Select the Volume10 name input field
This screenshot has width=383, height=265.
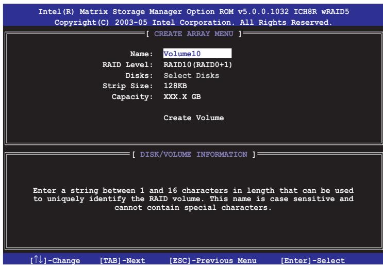pos(197,54)
